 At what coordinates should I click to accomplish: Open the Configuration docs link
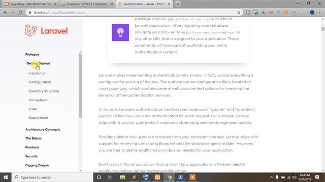(x=40, y=82)
